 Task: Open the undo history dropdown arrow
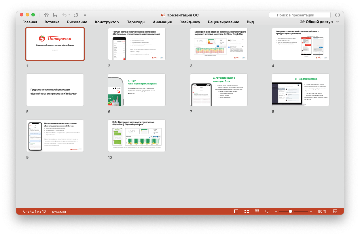point(69,15)
